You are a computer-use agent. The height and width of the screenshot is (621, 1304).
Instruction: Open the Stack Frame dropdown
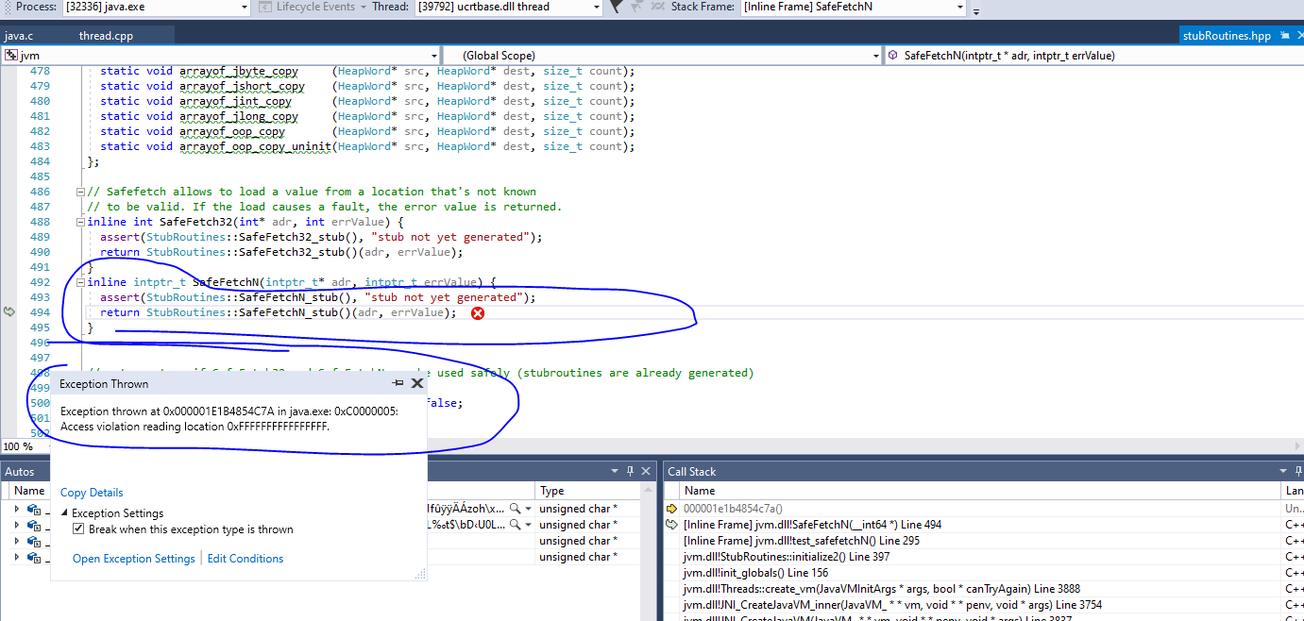pyautogui.click(x=854, y=7)
